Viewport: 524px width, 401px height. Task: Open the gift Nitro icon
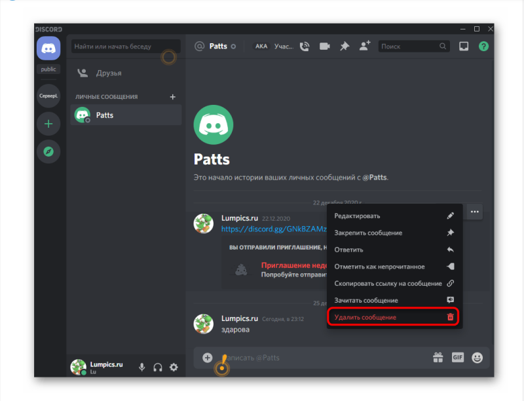pyautogui.click(x=438, y=358)
